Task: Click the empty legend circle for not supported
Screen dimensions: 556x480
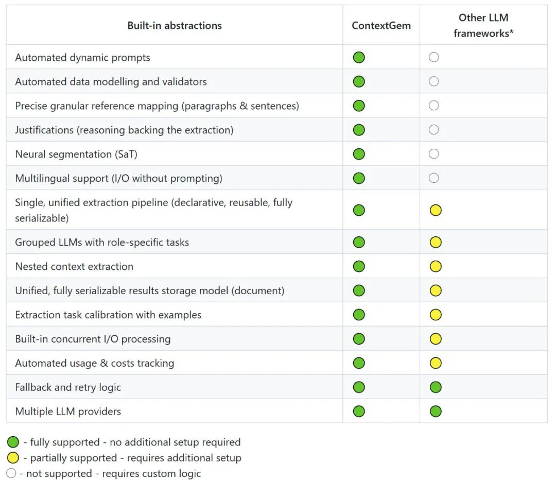Action: click(11, 473)
